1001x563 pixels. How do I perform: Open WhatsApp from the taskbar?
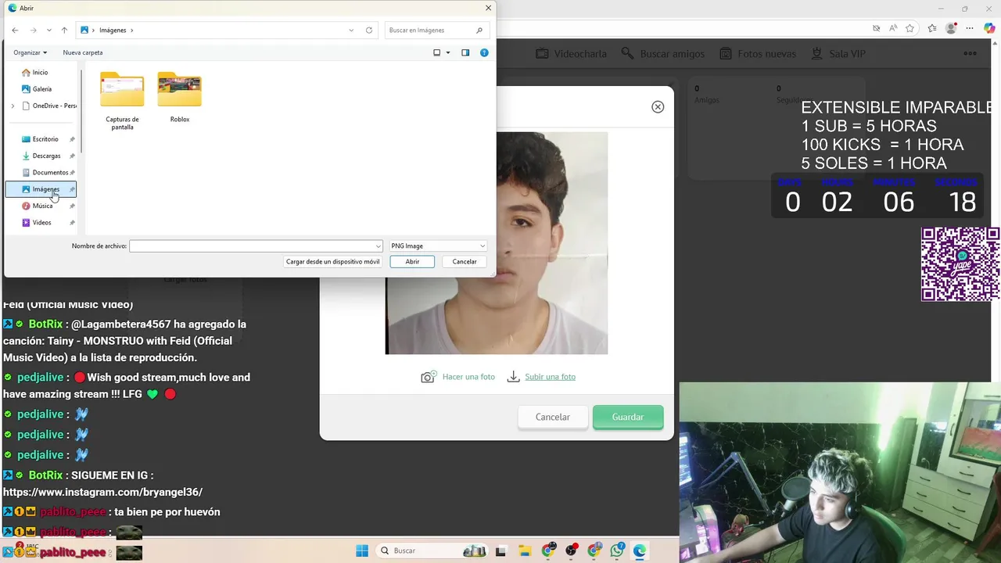pos(618,550)
